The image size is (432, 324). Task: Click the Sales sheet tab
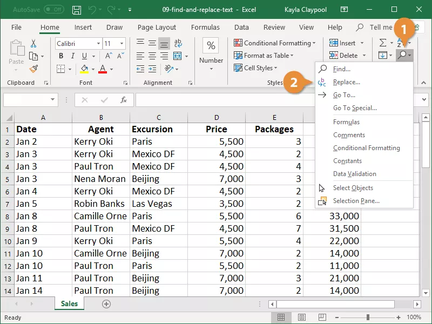coord(70,303)
